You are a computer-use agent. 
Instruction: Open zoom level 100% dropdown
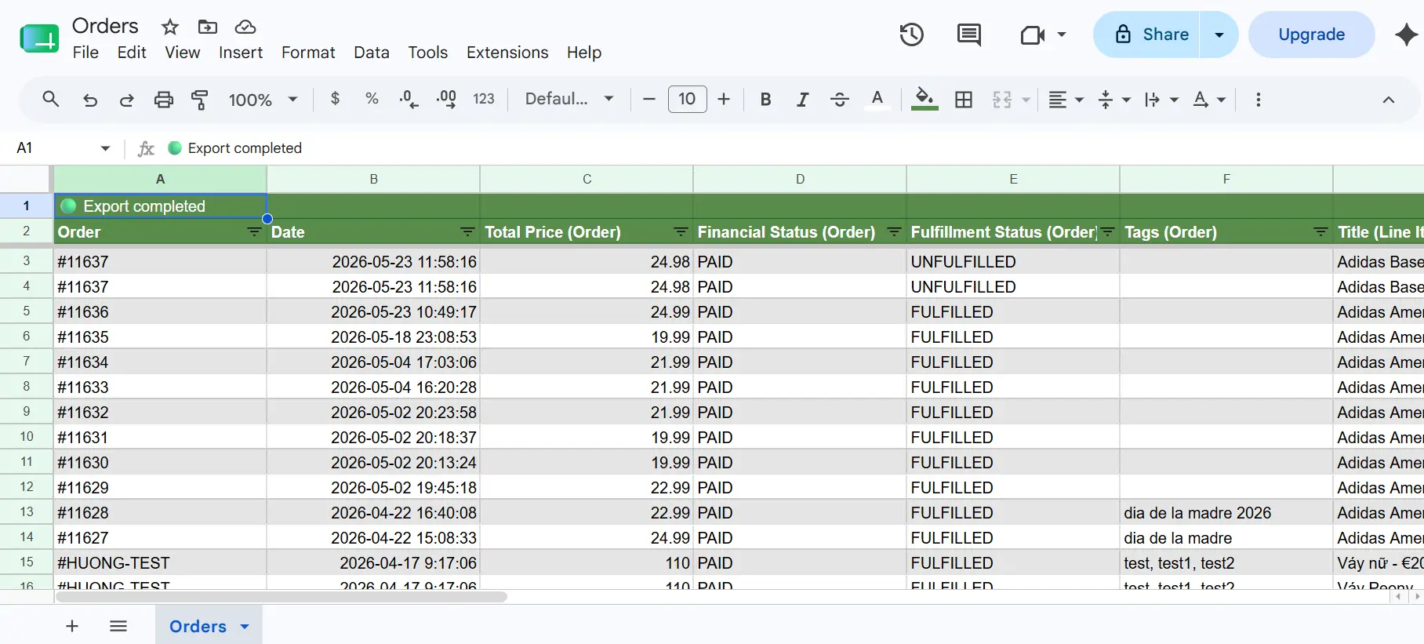(263, 100)
